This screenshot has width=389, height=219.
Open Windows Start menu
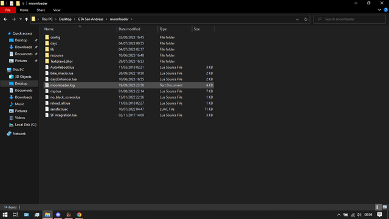(x=5, y=215)
